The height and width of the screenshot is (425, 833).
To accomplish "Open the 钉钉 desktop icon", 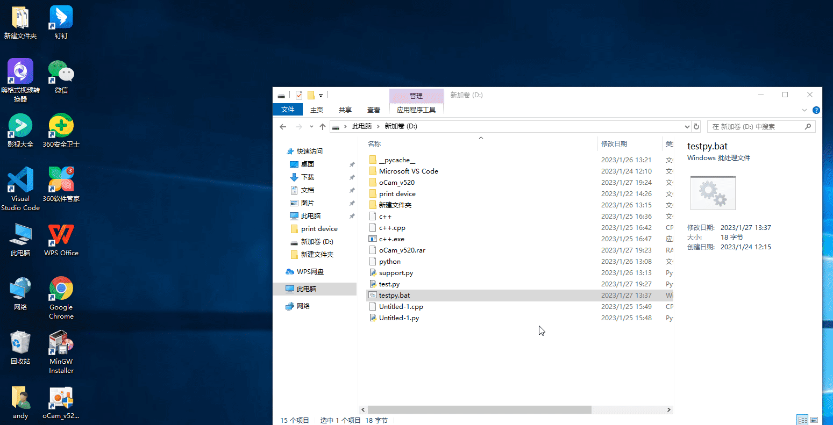I will click(61, 22).
